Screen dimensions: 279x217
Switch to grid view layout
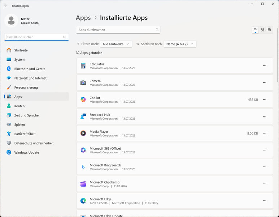click(262, 30)
